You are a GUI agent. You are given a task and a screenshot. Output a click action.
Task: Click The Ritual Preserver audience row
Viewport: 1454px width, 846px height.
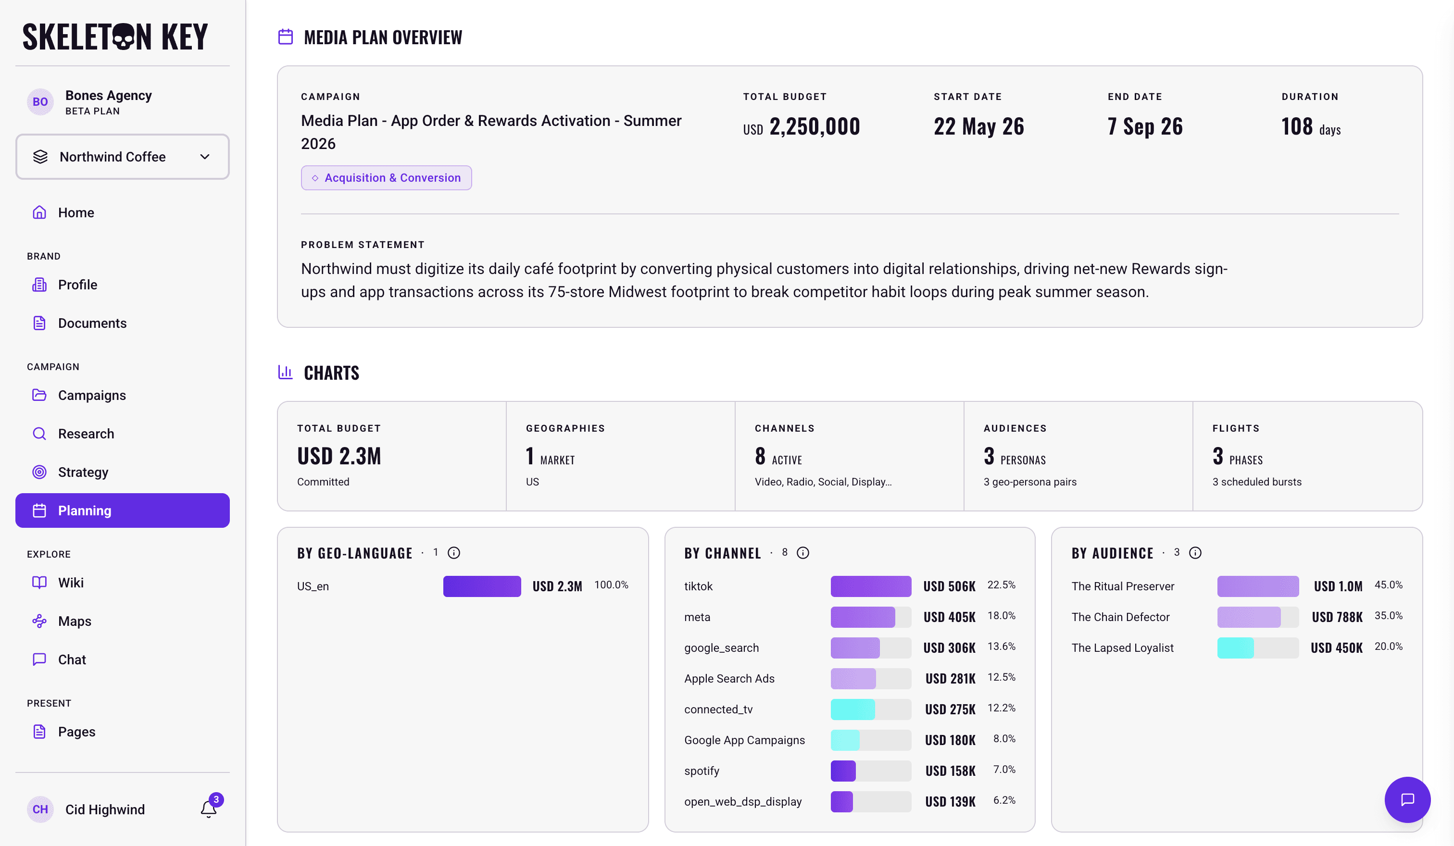coord(1237,586)
